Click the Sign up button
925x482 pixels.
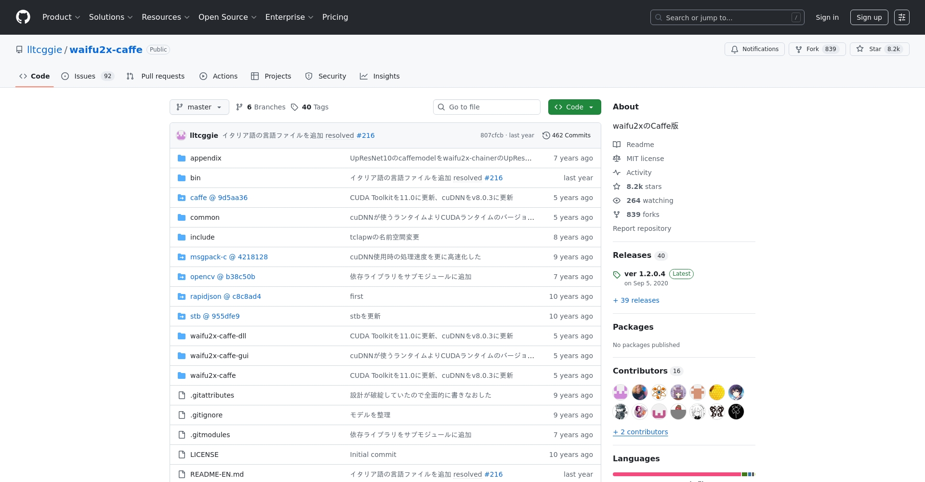pos(869,17)
